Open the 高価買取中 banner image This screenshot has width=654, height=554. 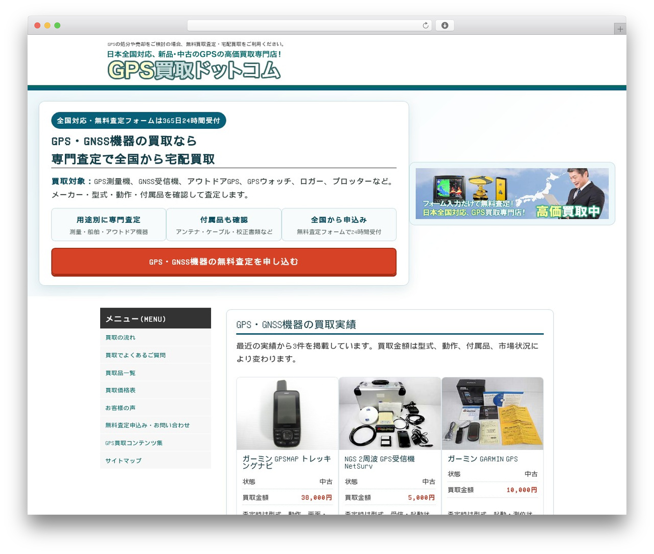(512, 194)
